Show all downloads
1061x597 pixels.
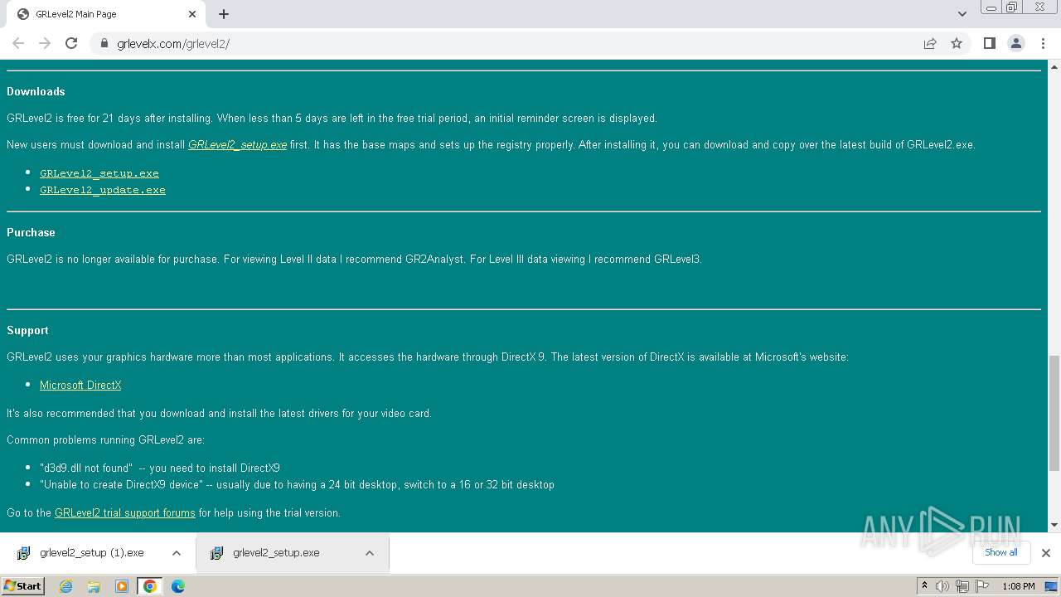tap(1000, 552)
